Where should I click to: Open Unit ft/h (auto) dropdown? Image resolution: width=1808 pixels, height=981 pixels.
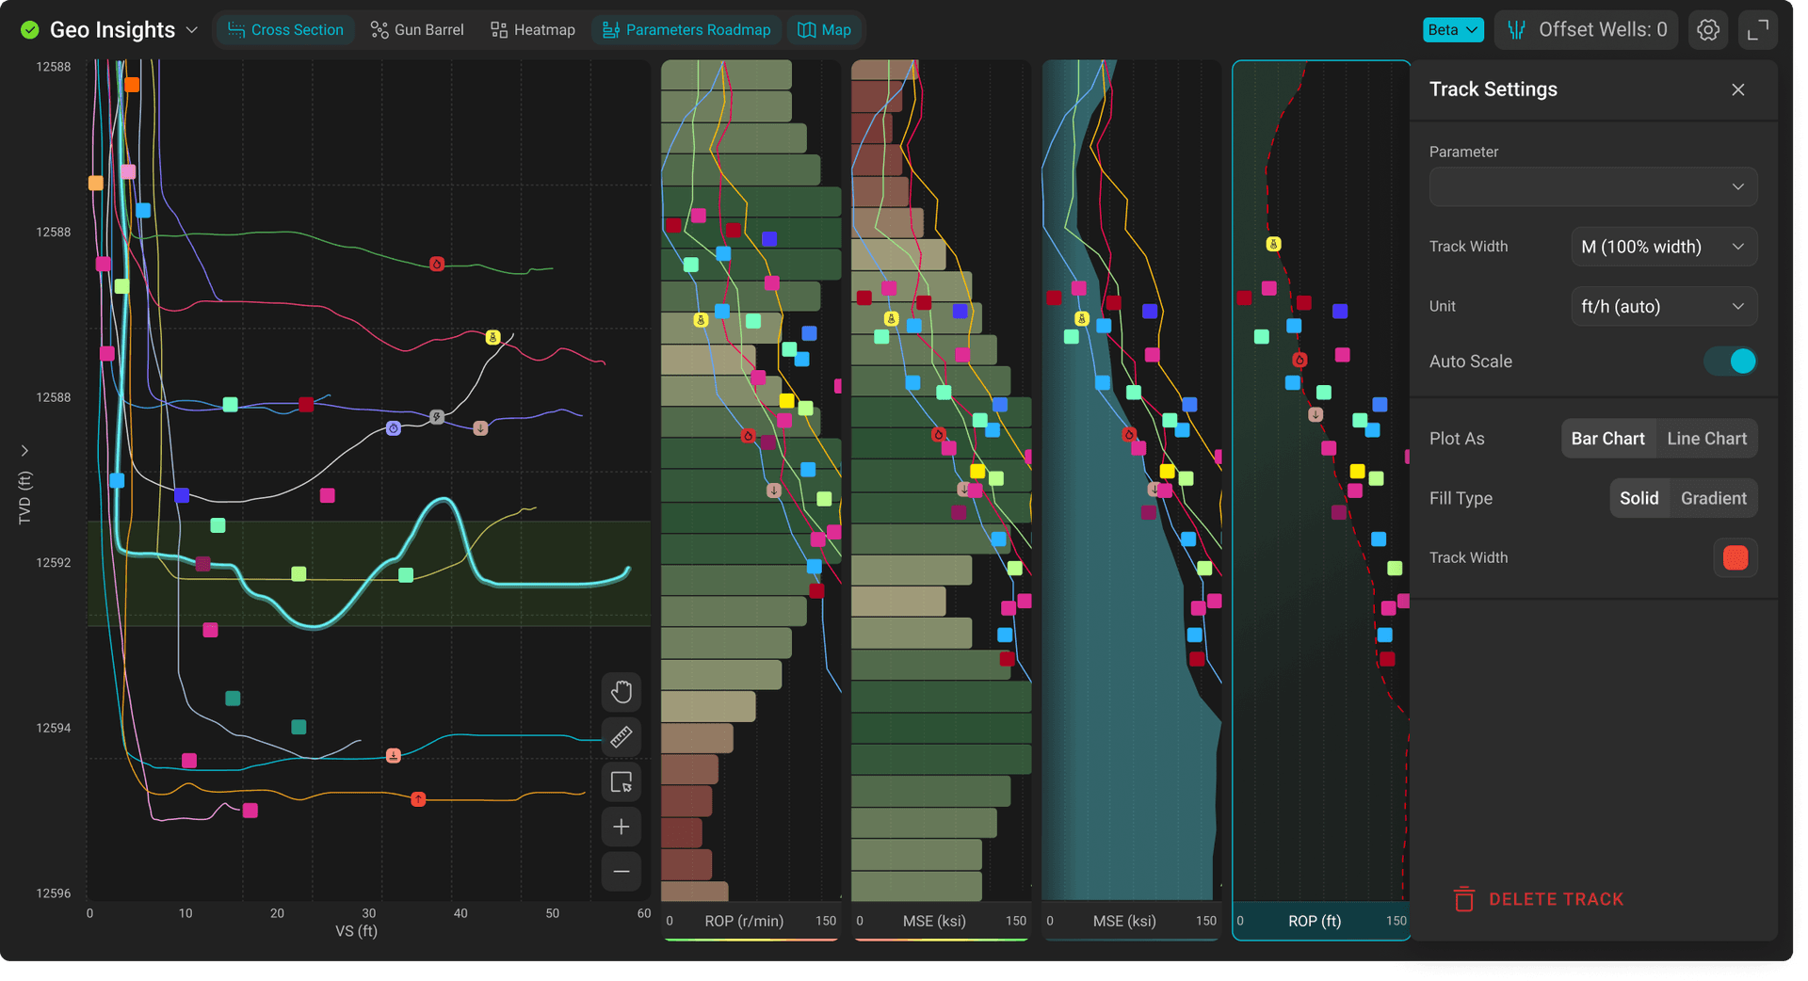(1664, 307)
